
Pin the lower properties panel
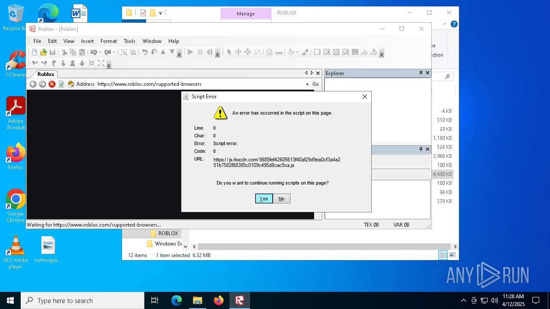tap(421, 149)
